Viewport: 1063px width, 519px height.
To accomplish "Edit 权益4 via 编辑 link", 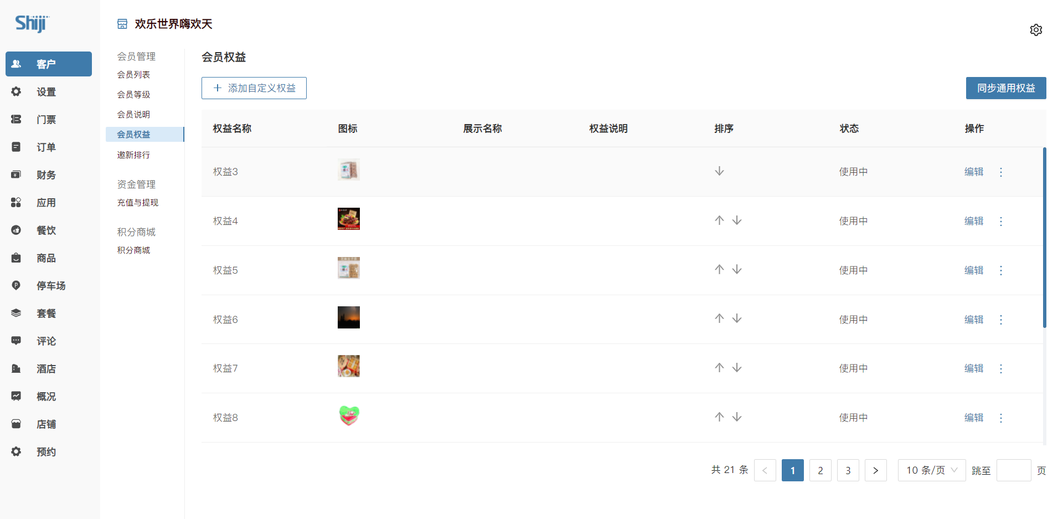I will pyautogui.click(x=974, y=221).
